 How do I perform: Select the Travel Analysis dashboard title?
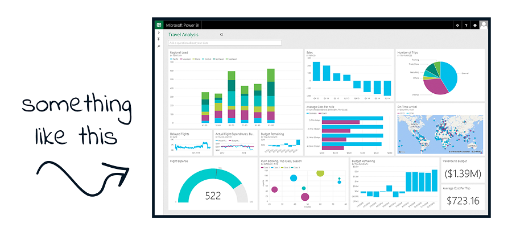[x=183, y=35]
